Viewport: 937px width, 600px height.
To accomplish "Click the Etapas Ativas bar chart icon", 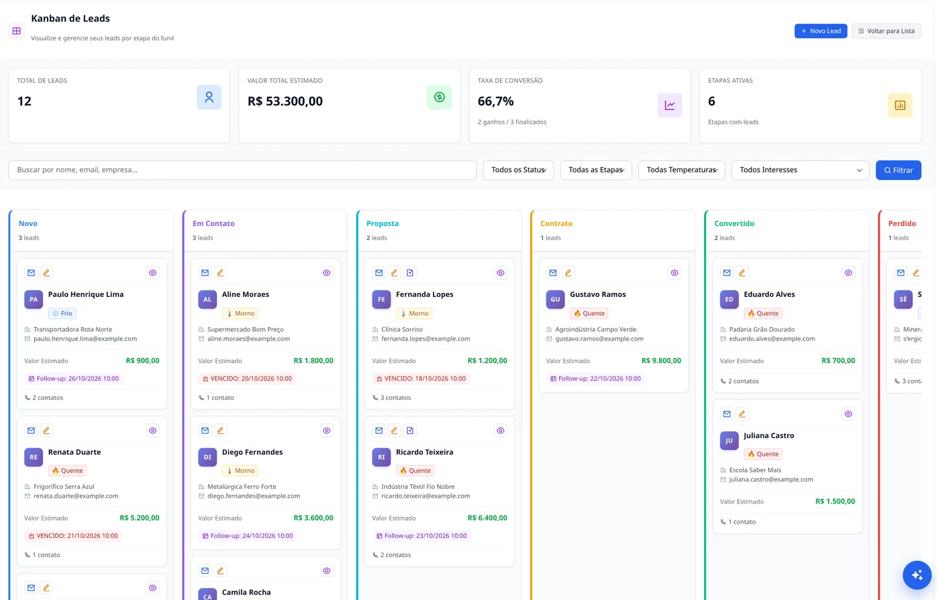I will pos(900,106).
